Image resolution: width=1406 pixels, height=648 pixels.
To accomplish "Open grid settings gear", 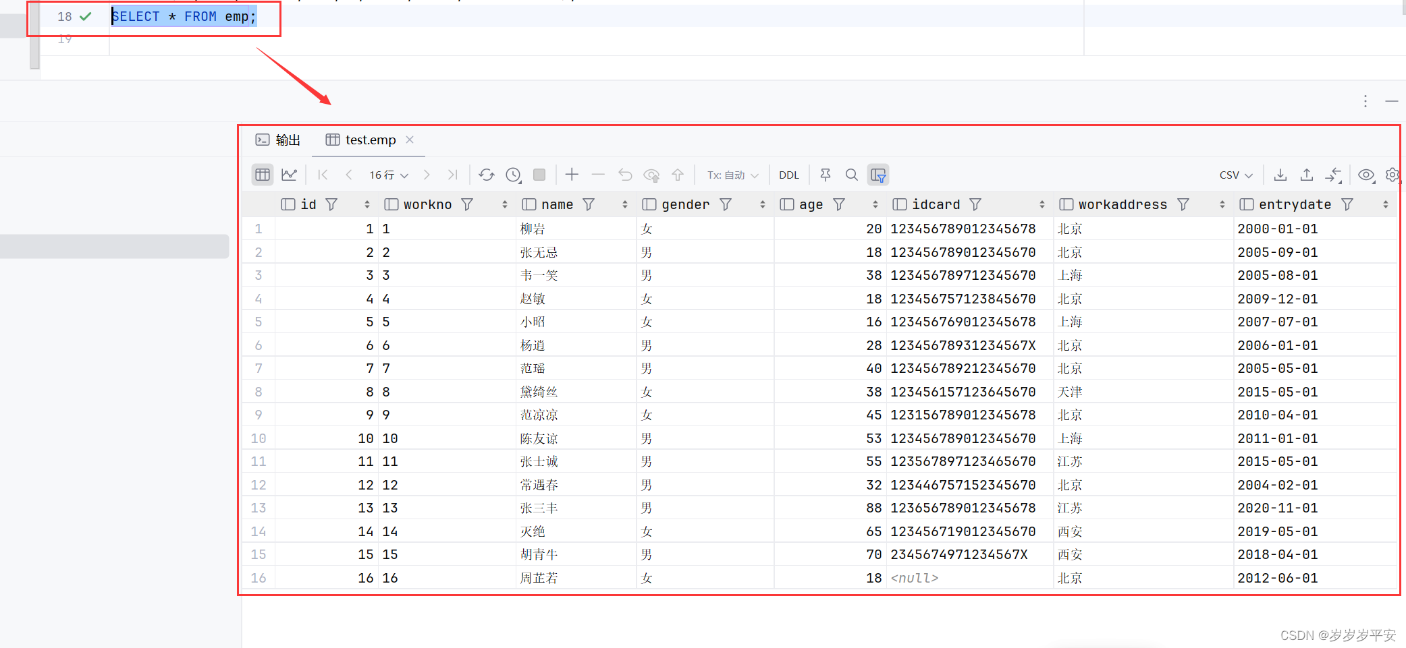I will coord(1393,175).
